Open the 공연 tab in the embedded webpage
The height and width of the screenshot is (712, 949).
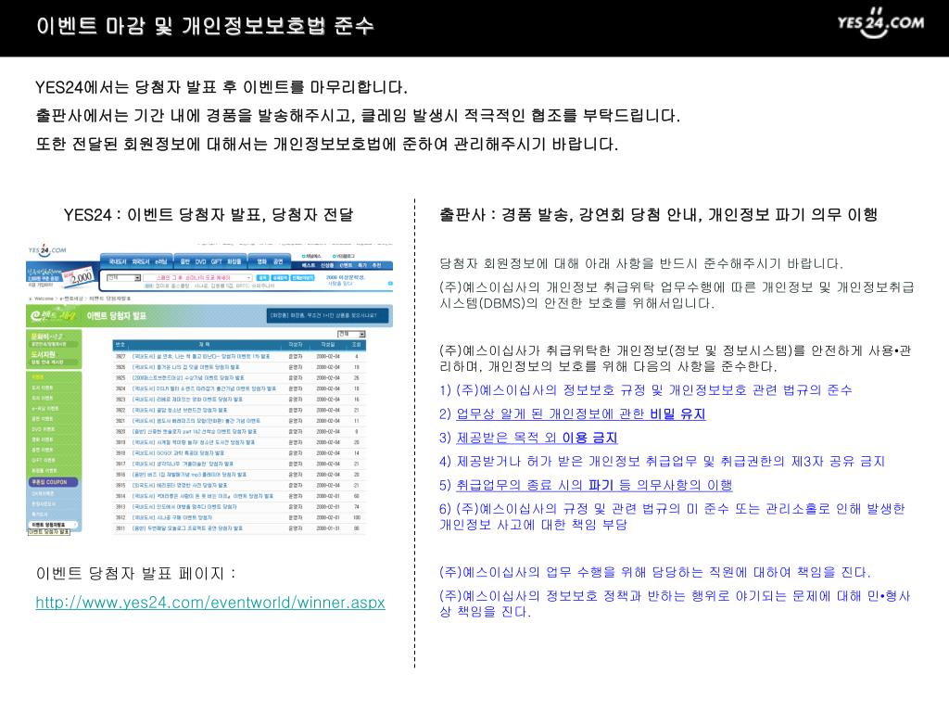click(x=278, y=262)
